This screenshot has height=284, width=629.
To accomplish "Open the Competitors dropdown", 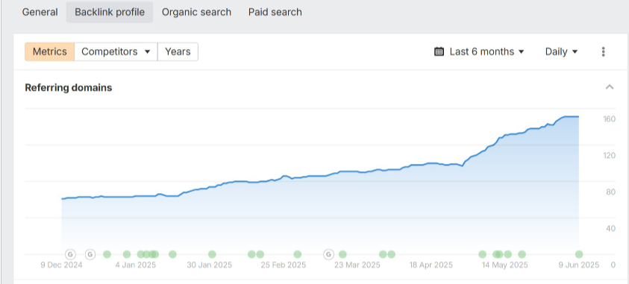I will coord(116,51).
